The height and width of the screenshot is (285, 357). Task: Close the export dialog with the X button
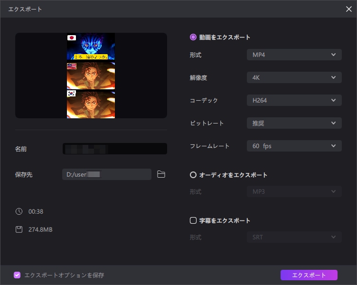tap(348, 9)
